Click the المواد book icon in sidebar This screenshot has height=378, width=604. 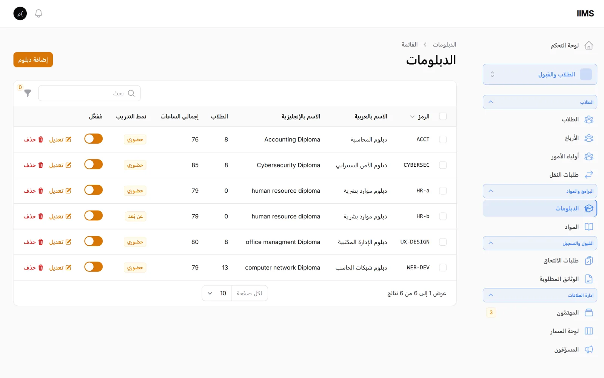coord(589,227)
